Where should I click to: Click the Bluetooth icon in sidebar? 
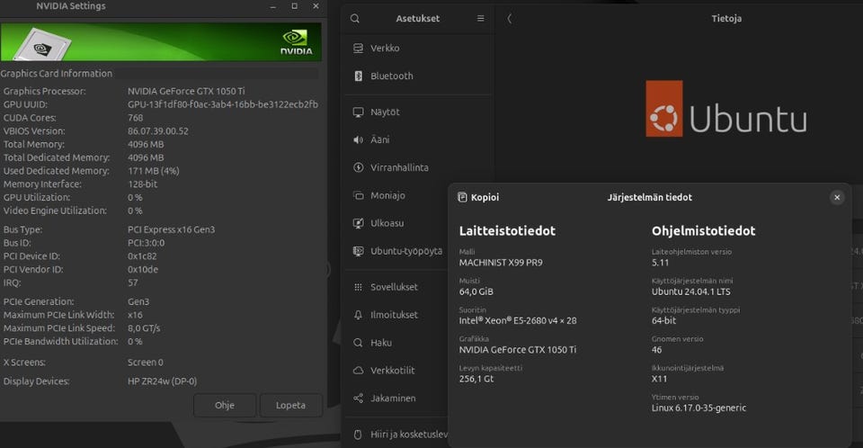[x=359, y=76]
